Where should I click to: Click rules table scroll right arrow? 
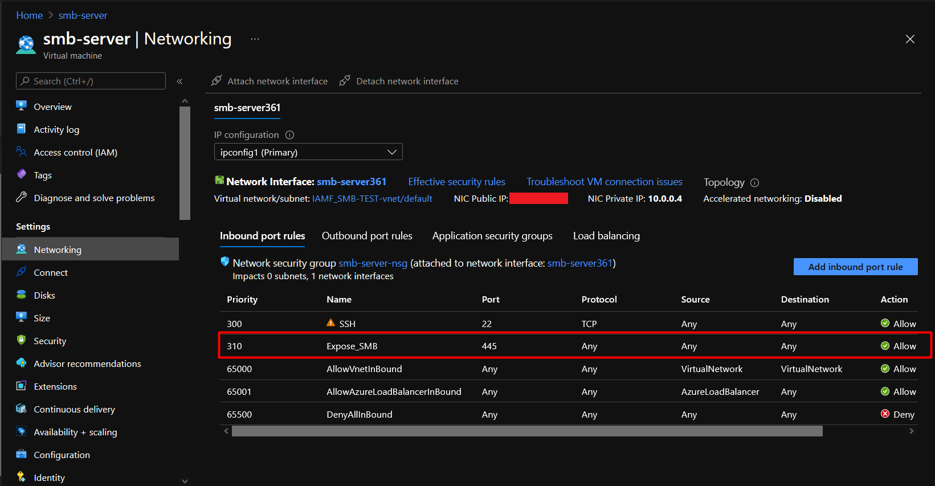911,431
